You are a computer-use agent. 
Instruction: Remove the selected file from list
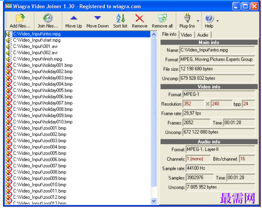(139, 21)
